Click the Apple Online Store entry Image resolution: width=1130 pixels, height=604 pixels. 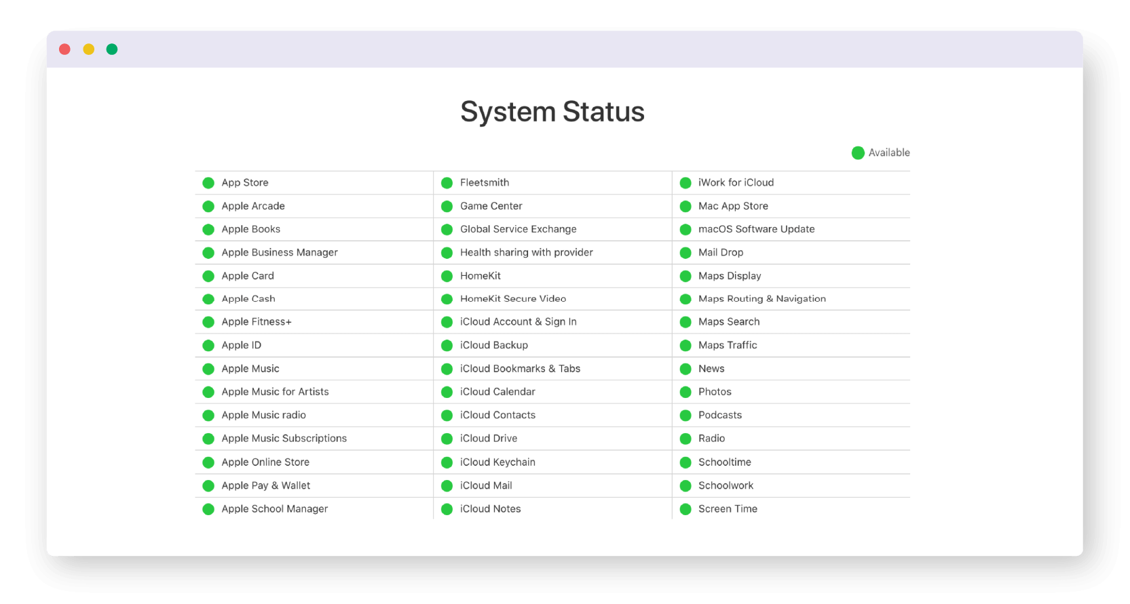[x=265, y=462]
